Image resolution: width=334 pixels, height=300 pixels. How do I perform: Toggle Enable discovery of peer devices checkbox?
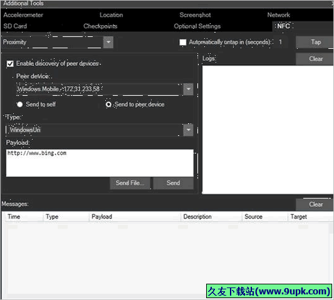[10, 63]
